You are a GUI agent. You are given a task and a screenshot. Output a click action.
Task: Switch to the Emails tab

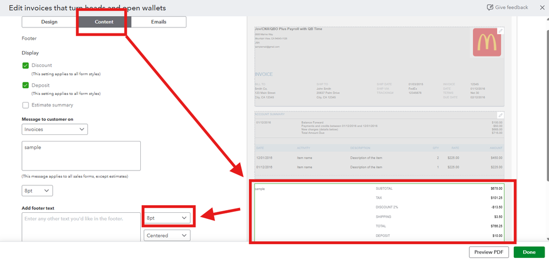pyautogui.click(x=158, y=22)
